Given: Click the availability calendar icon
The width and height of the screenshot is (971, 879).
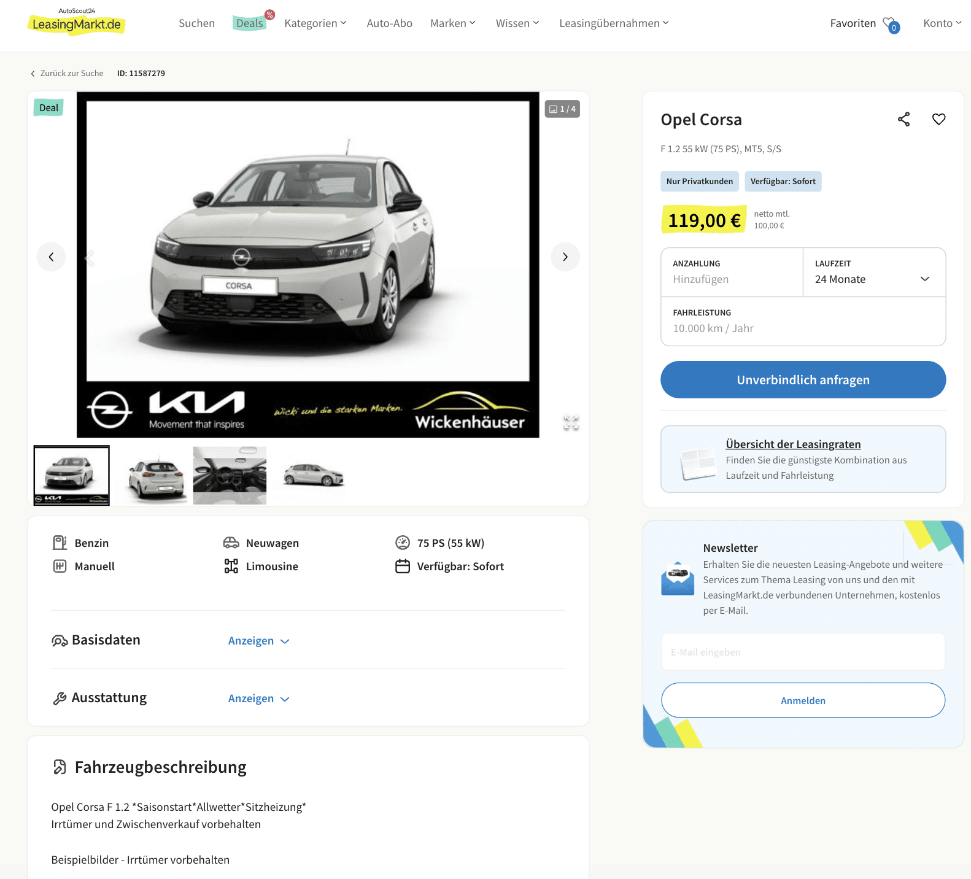Looking at the screenshot, I should click(x=403, y=566).
